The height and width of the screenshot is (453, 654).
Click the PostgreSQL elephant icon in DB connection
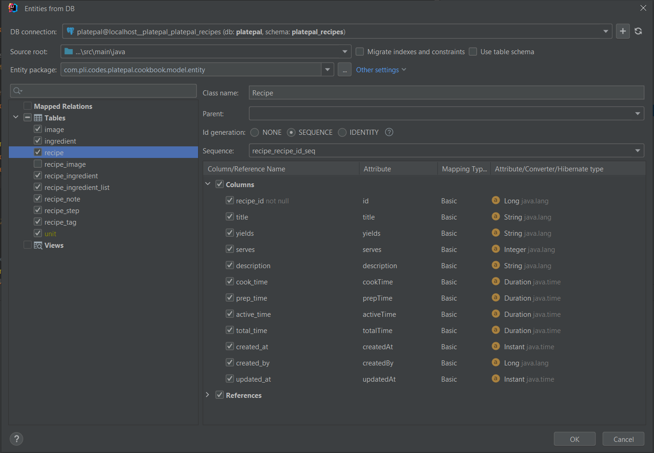71,31
